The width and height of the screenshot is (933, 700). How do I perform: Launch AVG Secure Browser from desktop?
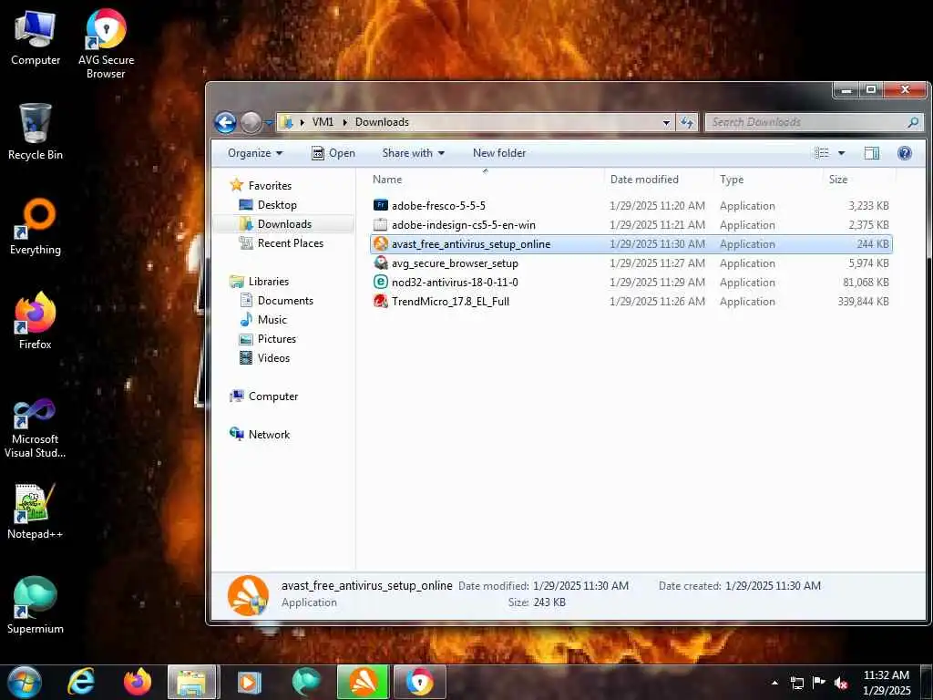tap(106, 44)
